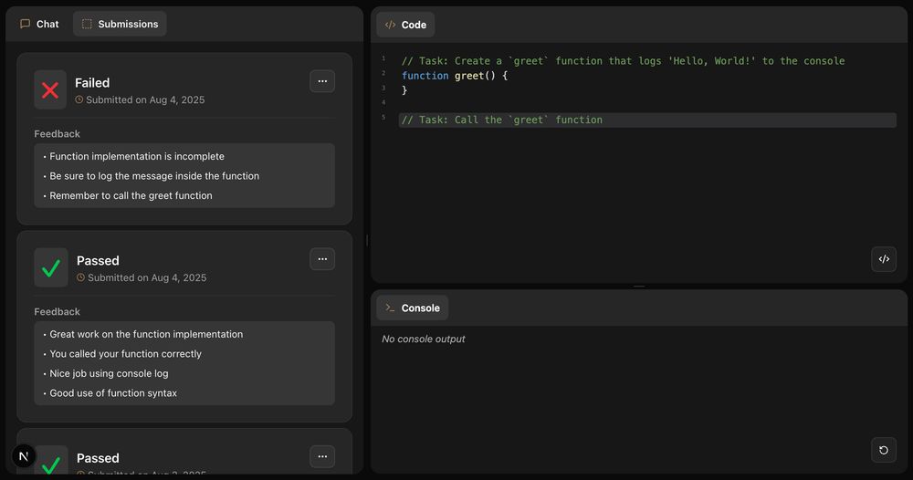Open options menu for Failed submission
913x480 pixels.
(x=322, y=81)
